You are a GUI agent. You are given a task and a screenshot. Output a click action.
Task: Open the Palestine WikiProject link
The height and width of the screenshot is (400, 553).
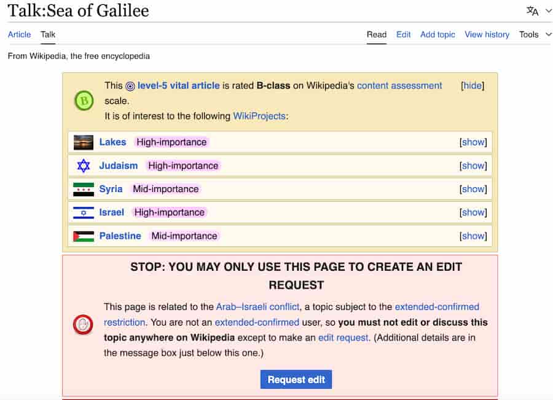(x=120, y=236)
